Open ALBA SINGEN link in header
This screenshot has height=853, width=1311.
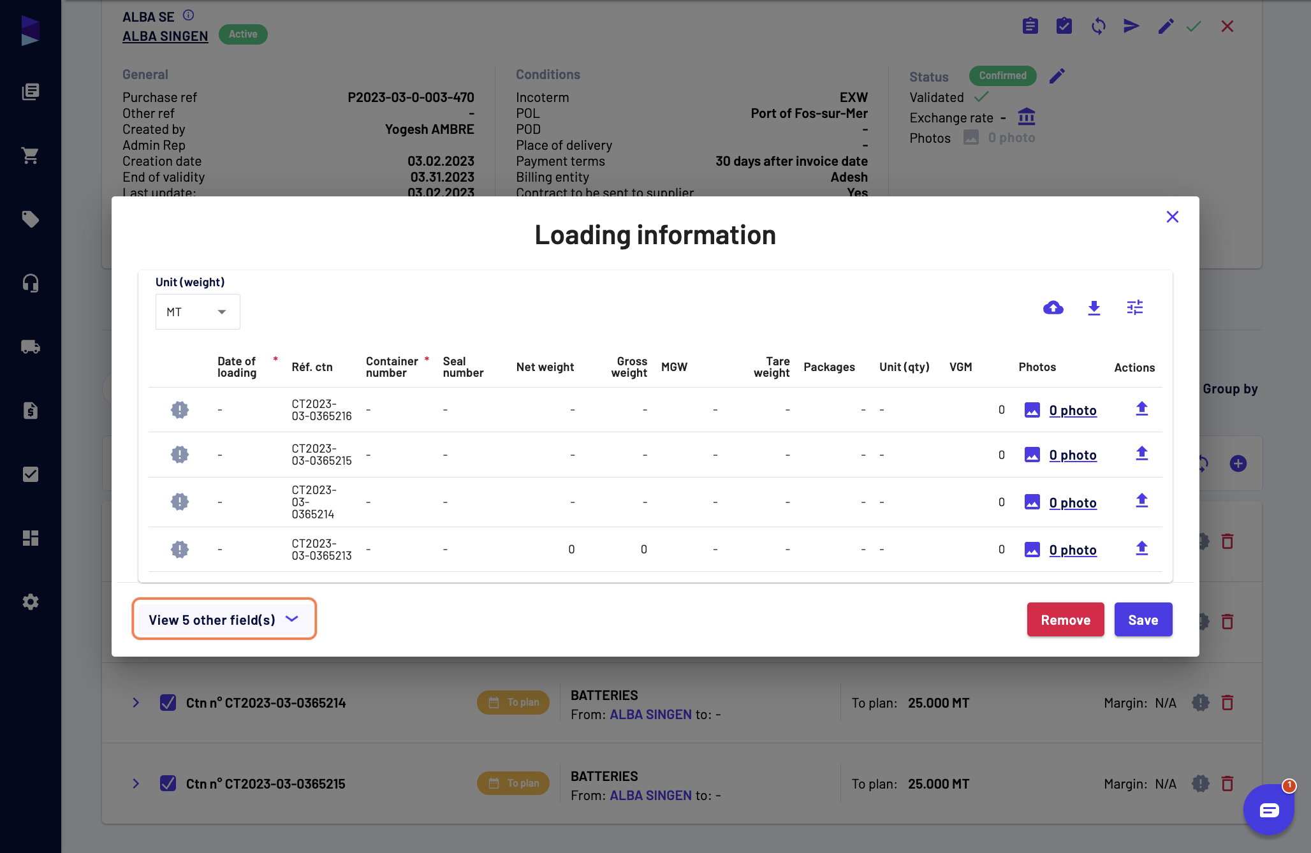[165, 36]
